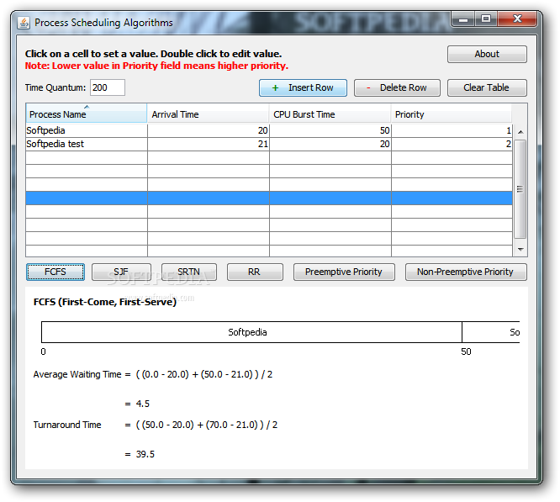Clear the whole table with Clear Table
The width and height of the screenshot is (560, 502).
487,87
